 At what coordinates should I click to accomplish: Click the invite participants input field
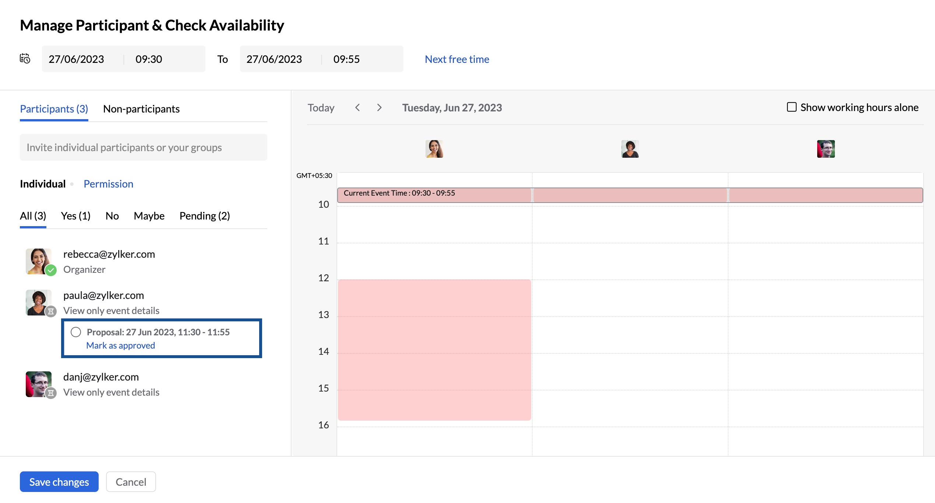144,147
